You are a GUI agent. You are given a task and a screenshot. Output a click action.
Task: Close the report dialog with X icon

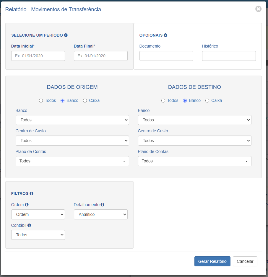coord(258,9)
